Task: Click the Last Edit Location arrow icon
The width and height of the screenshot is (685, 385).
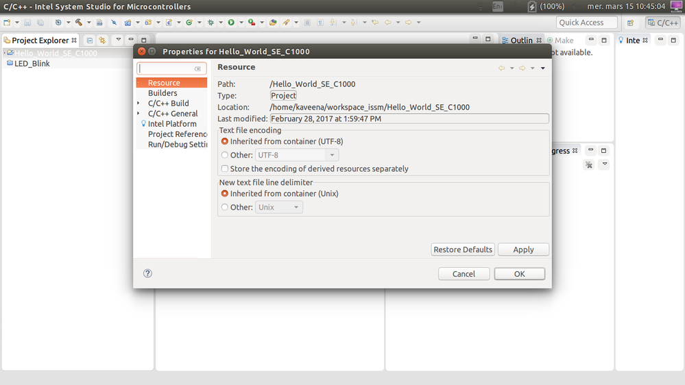Action: point(375,22)
